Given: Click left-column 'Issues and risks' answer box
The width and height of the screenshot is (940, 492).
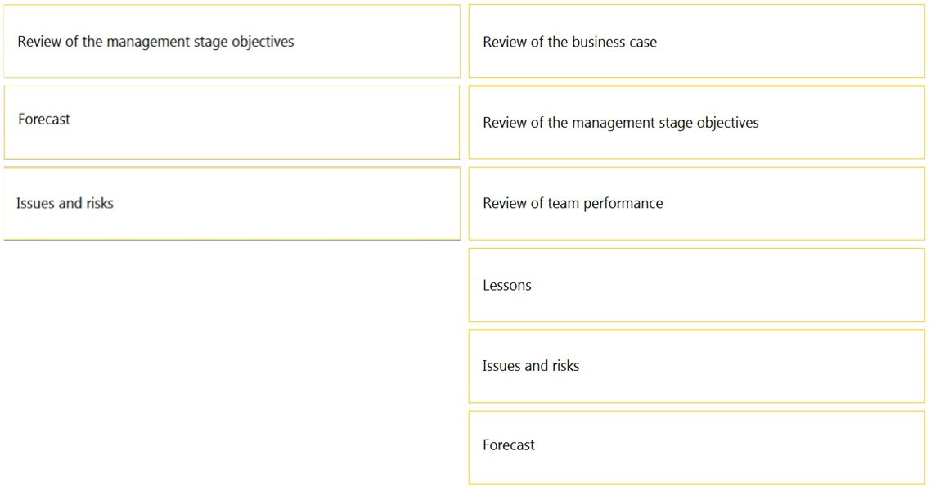Looking at the screenshot, I should pos(232,203).
